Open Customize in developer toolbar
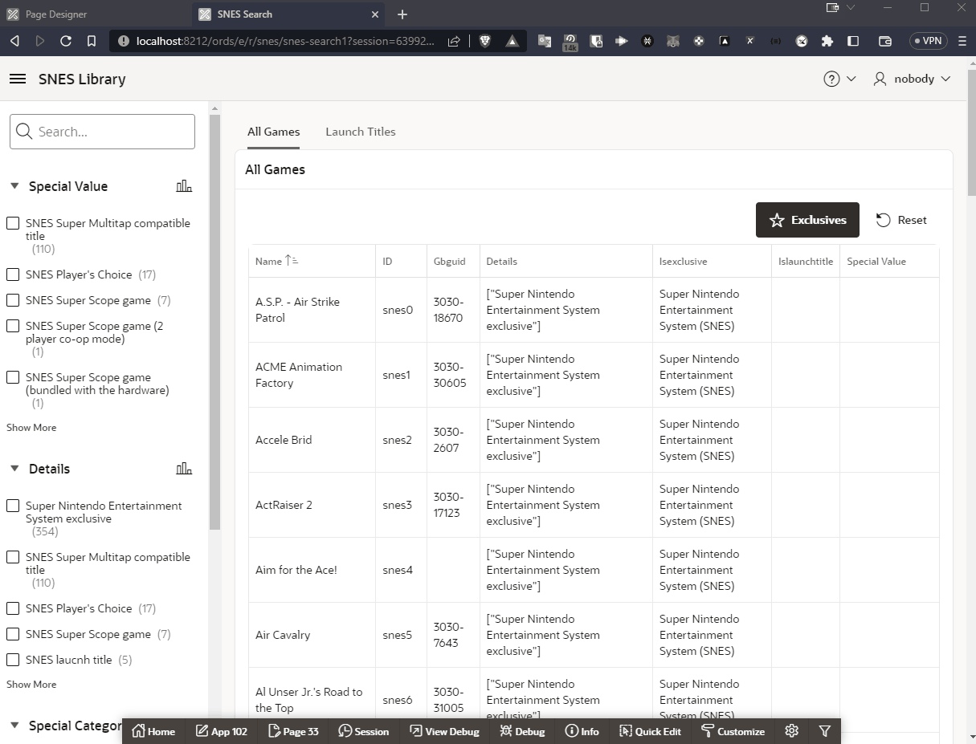Image resolution: width=976 pixels, height=744 pixels. (x=733, y=731)
